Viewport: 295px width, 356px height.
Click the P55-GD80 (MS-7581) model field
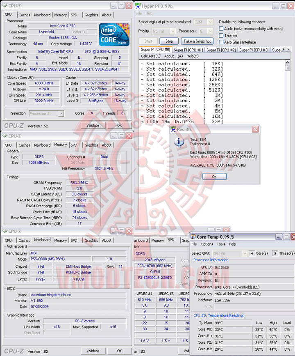(x=61, y=259)
